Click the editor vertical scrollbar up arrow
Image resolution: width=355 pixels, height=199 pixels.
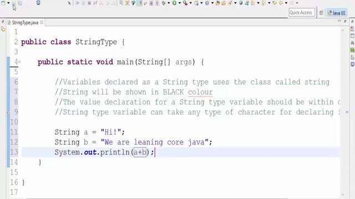click(x=343, y=30)
